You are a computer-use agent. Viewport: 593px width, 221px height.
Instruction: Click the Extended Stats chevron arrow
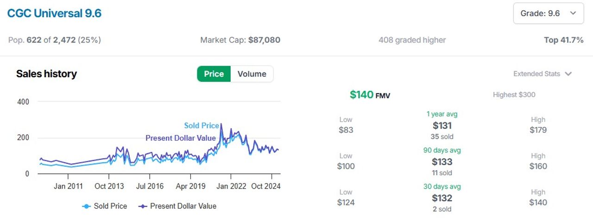[x=568, y=74]
